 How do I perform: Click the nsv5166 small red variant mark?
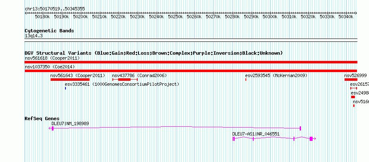354,106
